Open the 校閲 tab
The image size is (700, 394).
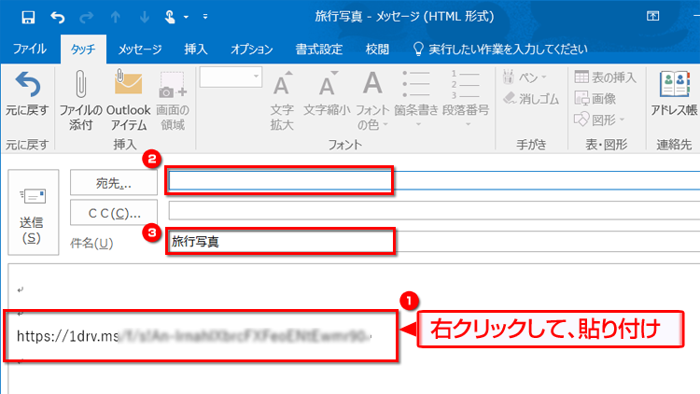click(377, 49)
